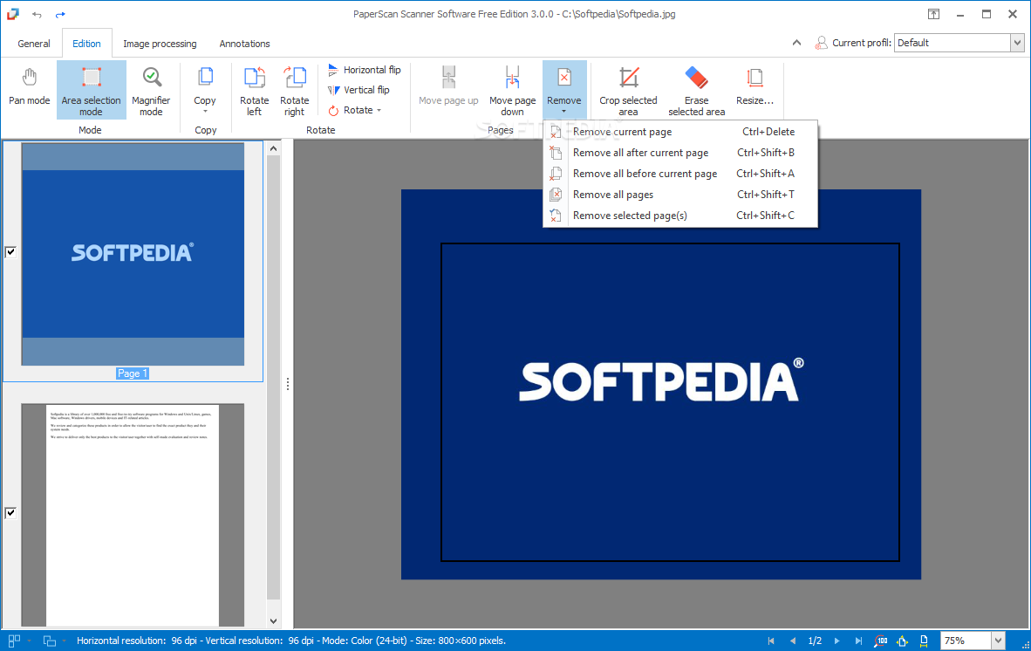1031x651 pixels.
Task: Choose Remove selected page(s)
Action: tap(680, 216)
